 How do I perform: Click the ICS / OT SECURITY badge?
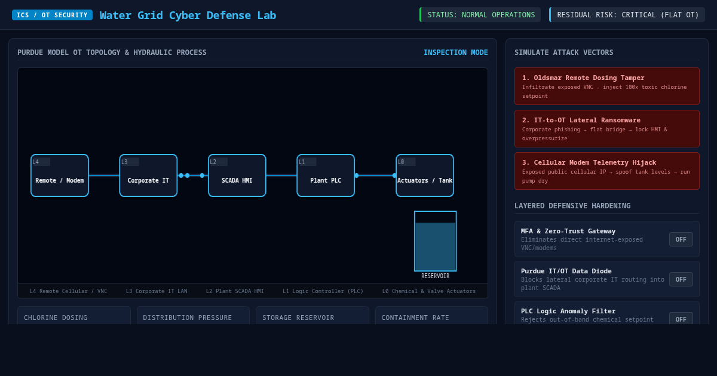(52, 15)
